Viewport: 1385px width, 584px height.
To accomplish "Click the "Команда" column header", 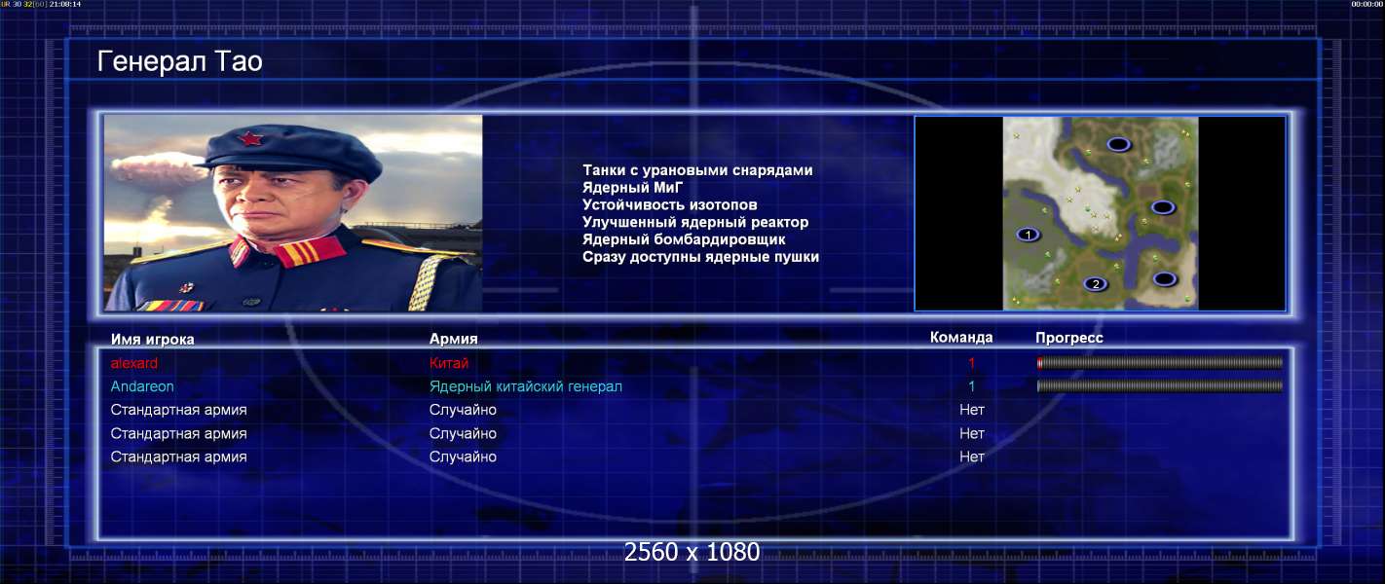I will point(961,338).
